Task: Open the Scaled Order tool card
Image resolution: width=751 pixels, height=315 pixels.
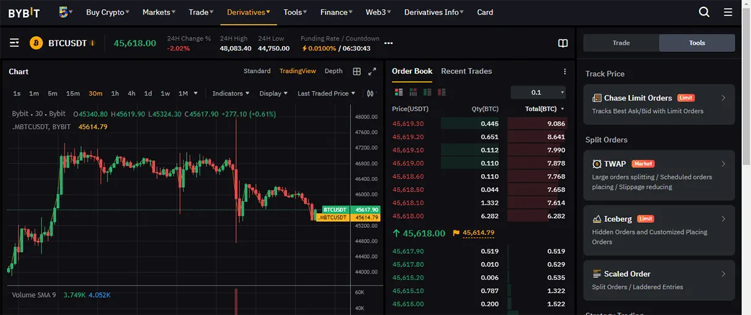Action: pos(660,280)
